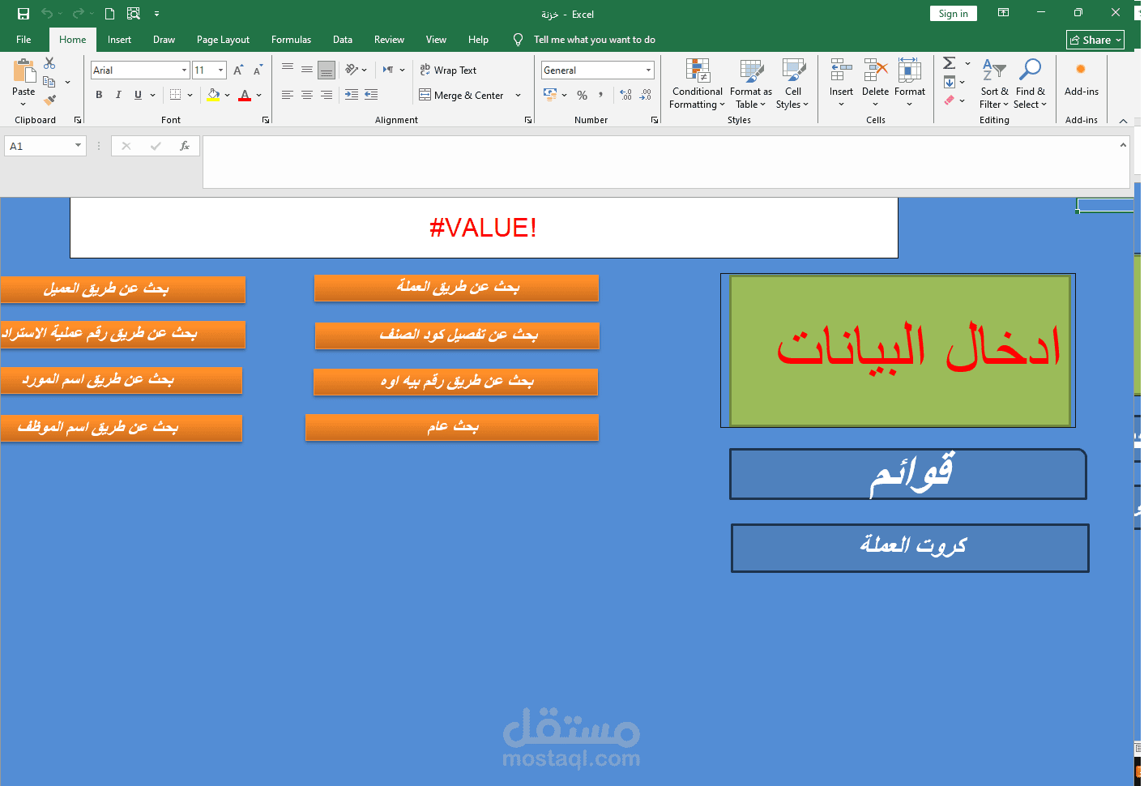Click the Orientation text angle icon
Image resolution: width=1144 pixels, height=786 pixels.
pyautogui.click(x=352, y=70)
